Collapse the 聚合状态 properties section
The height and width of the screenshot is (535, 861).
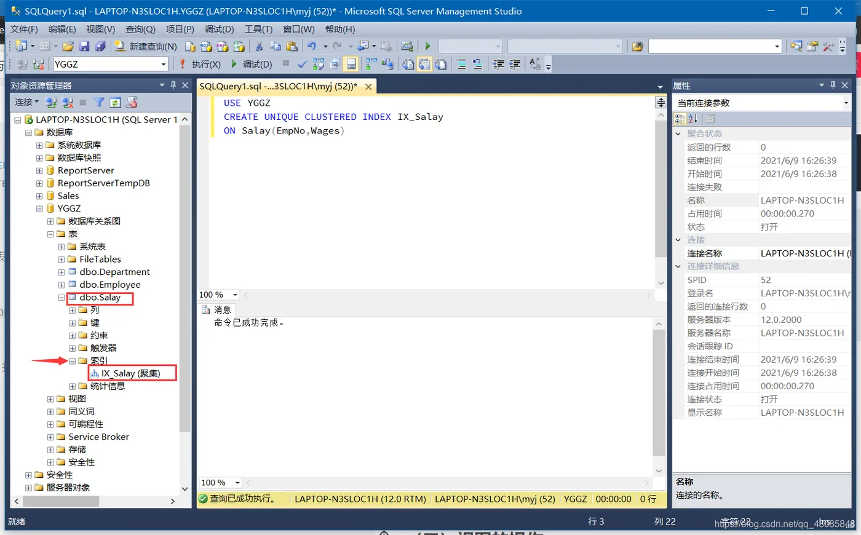[678, 133]
